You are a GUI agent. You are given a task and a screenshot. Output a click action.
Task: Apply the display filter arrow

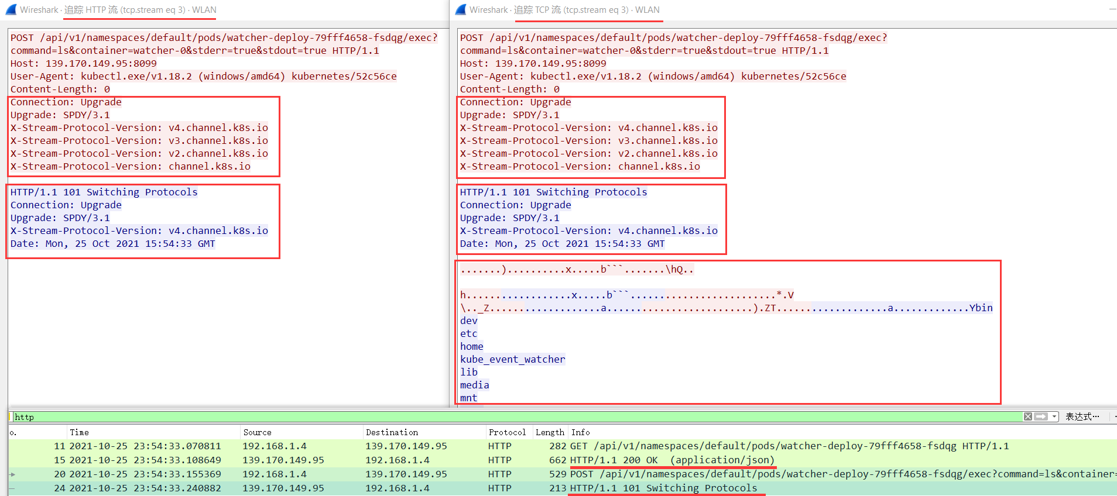click(x=1041, y=416)
